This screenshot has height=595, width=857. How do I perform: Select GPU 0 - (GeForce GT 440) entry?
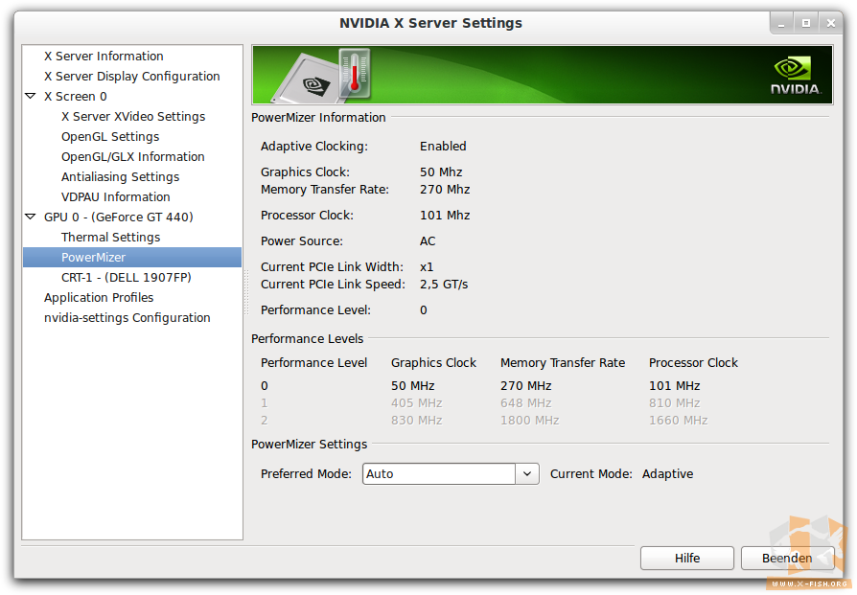(x=119, y=217)
